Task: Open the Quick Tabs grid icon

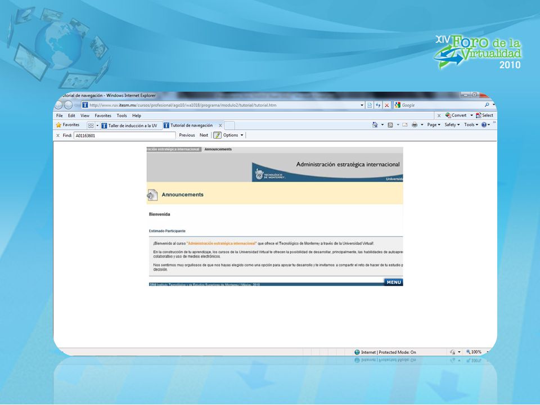Action: 91,125
